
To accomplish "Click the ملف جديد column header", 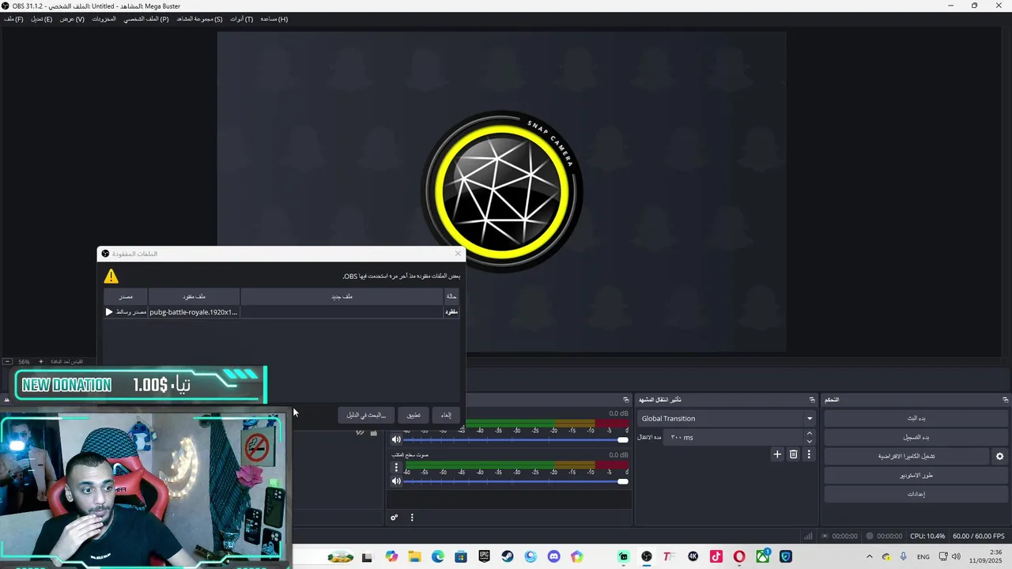I will 342,296.
